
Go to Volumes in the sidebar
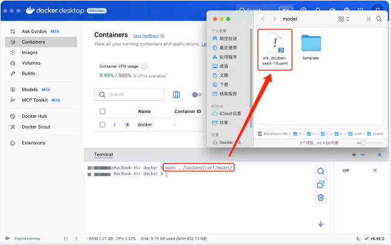coord(31,63)
